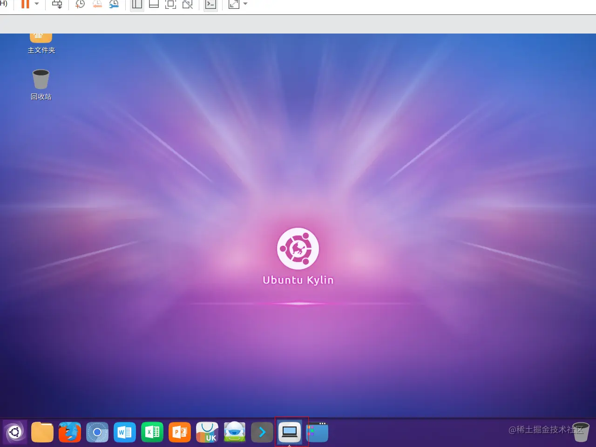
Task: Toggle the thumbnail bar view
Action: coord(154,4)
